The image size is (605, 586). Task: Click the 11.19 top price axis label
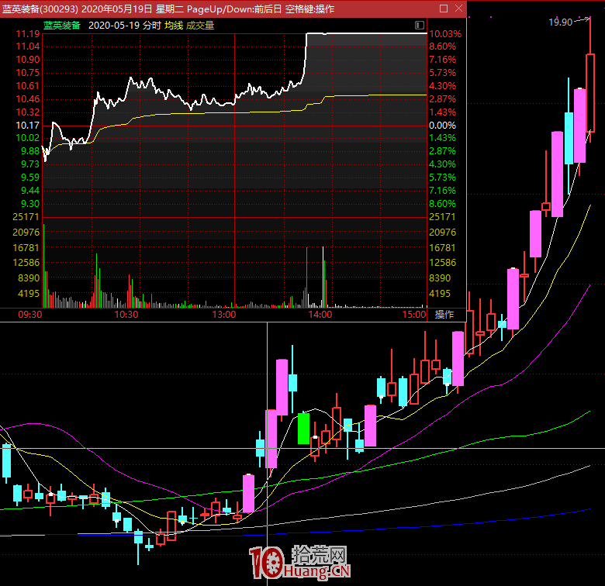[x=29, y=34]
